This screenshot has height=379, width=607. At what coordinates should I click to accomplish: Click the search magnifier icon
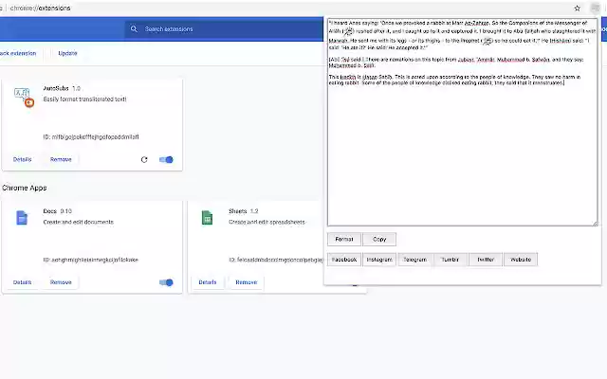point(134,29)
